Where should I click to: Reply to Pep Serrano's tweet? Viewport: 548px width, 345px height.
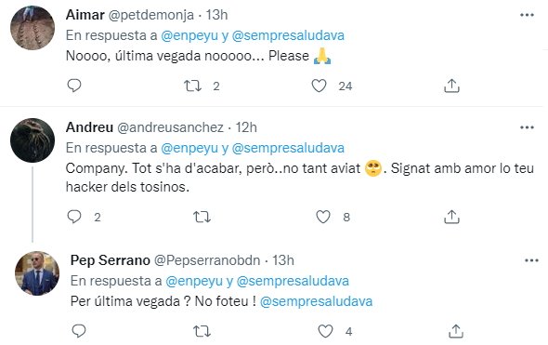tap(79, 331)
